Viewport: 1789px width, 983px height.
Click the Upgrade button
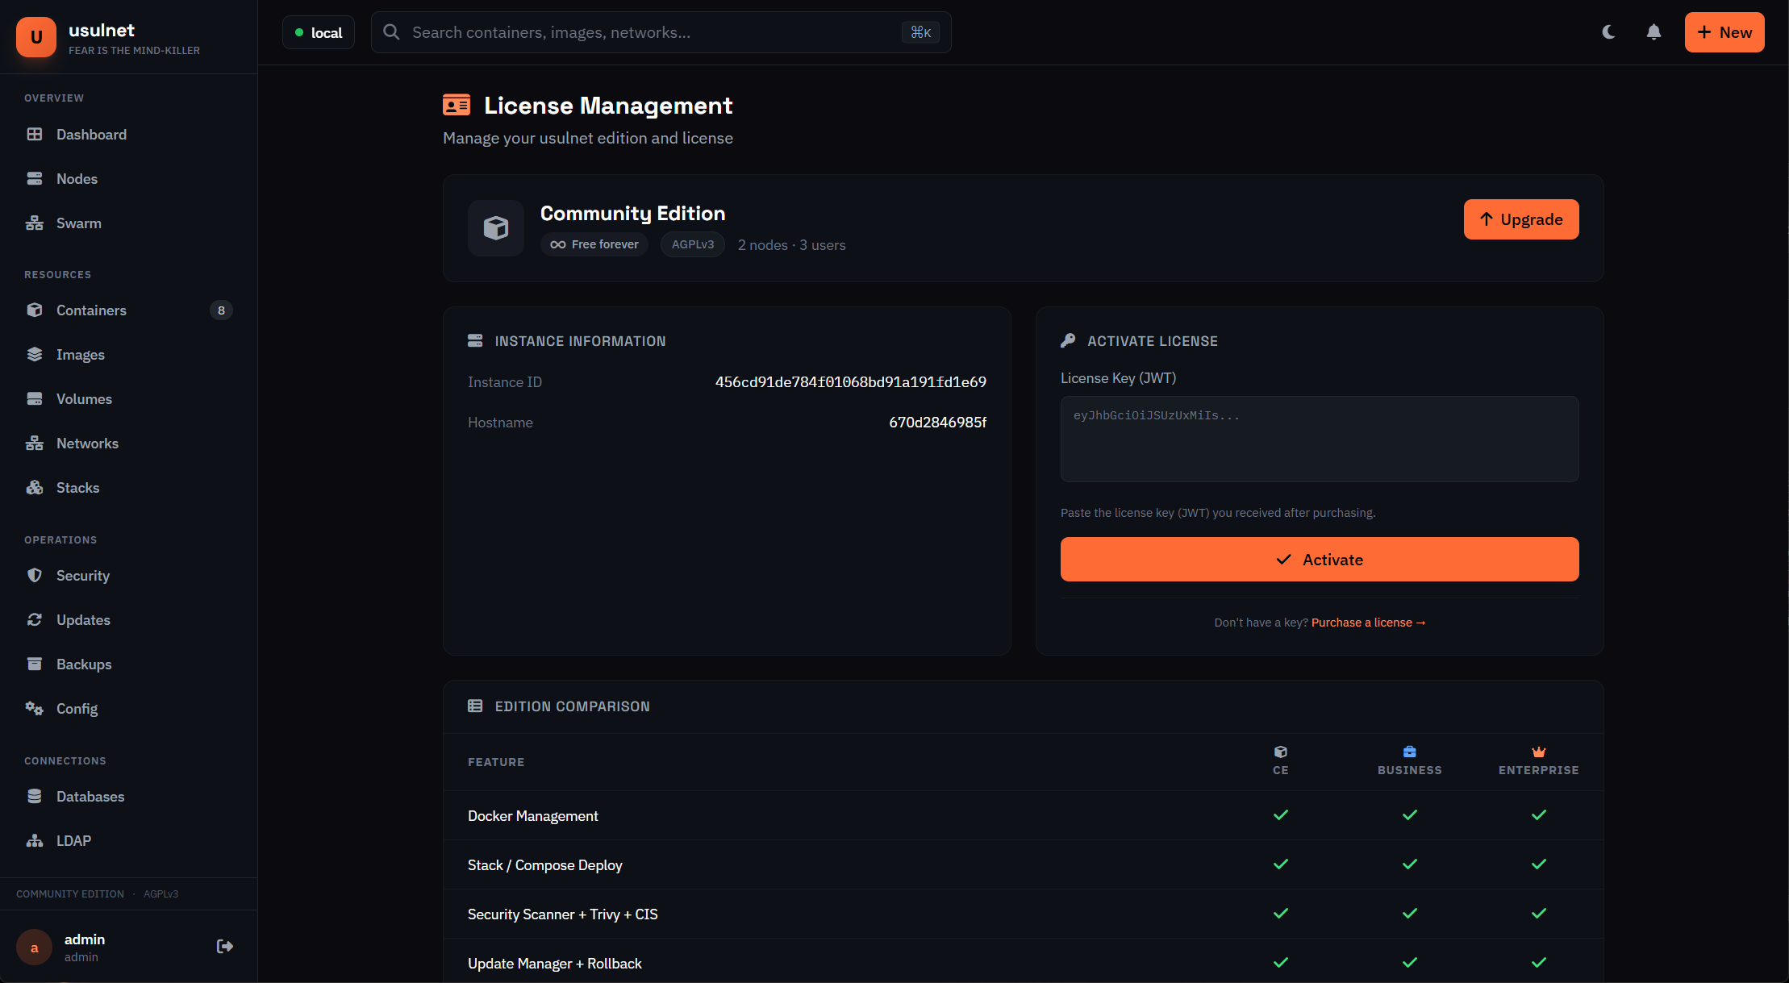click(x=1521, y=219)
